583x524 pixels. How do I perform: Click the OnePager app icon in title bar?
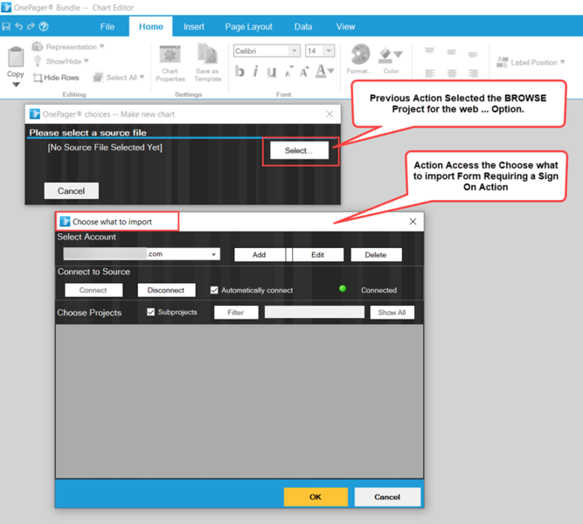point(6,7)
